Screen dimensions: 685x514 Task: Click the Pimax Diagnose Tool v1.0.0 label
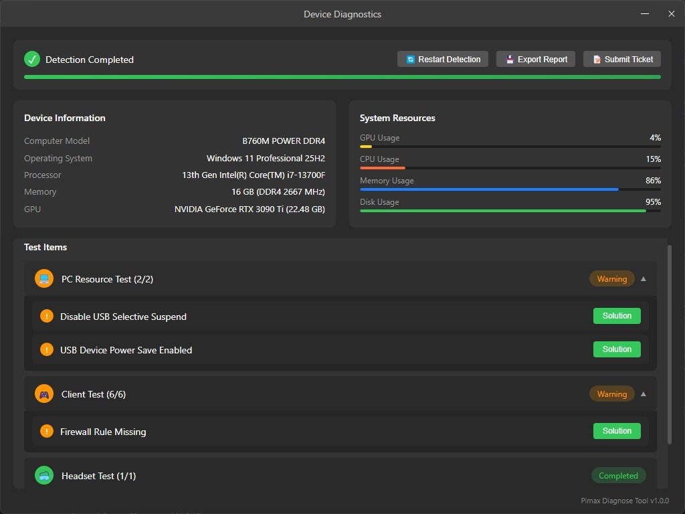[625, 501]
